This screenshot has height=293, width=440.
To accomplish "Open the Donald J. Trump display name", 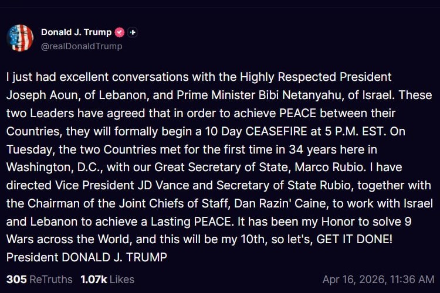I will (76, 32).
